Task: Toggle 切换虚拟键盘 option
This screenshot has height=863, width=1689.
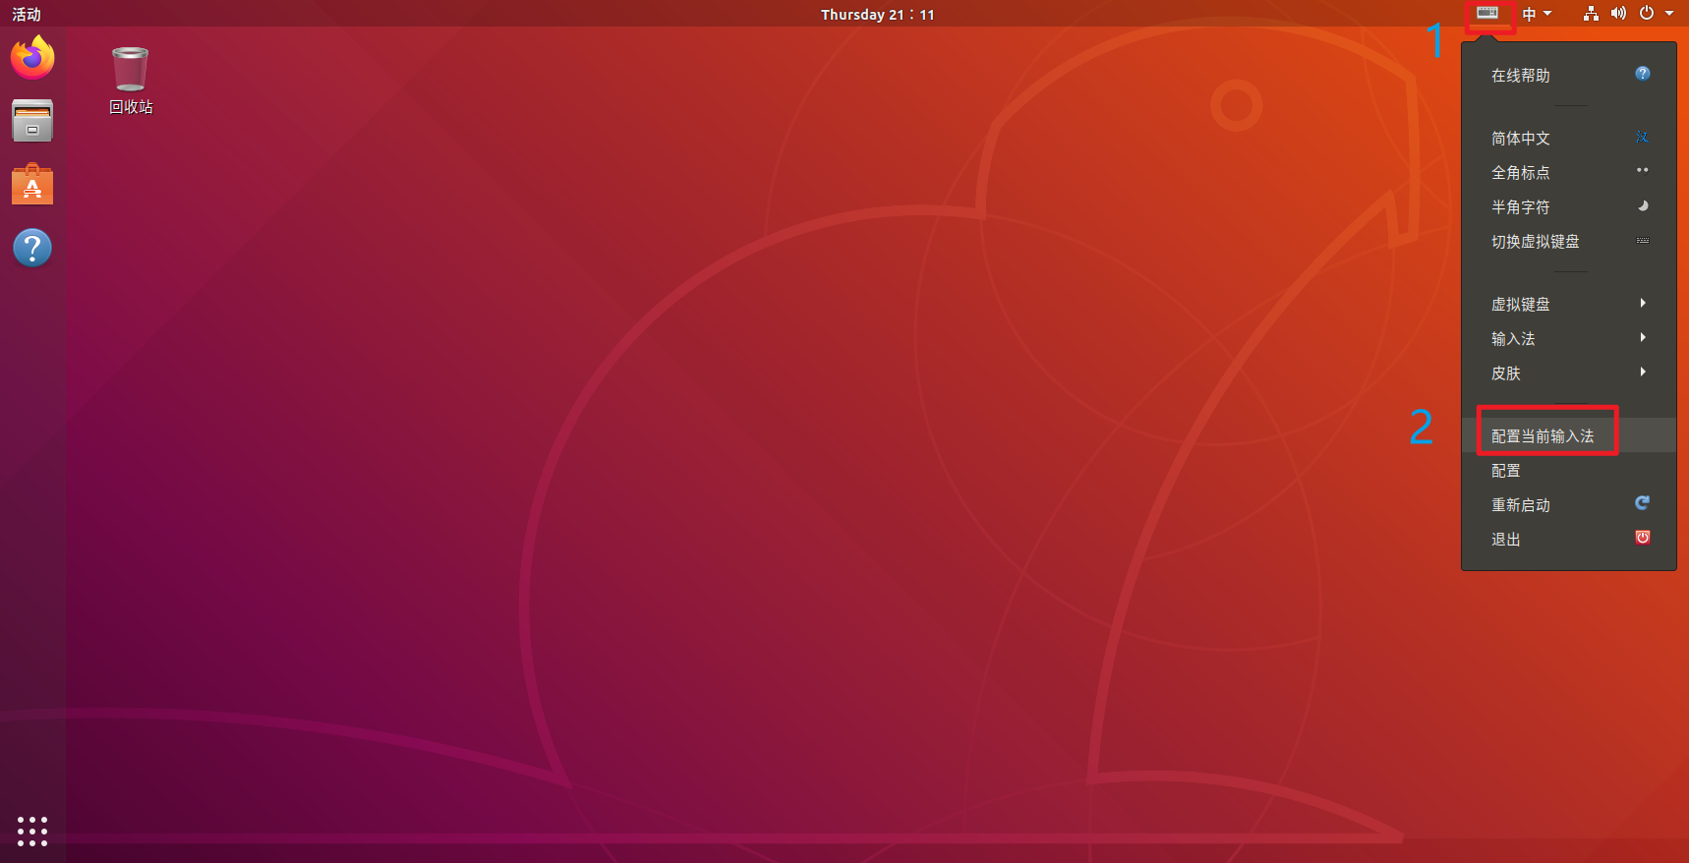Action: (1569, 242)
